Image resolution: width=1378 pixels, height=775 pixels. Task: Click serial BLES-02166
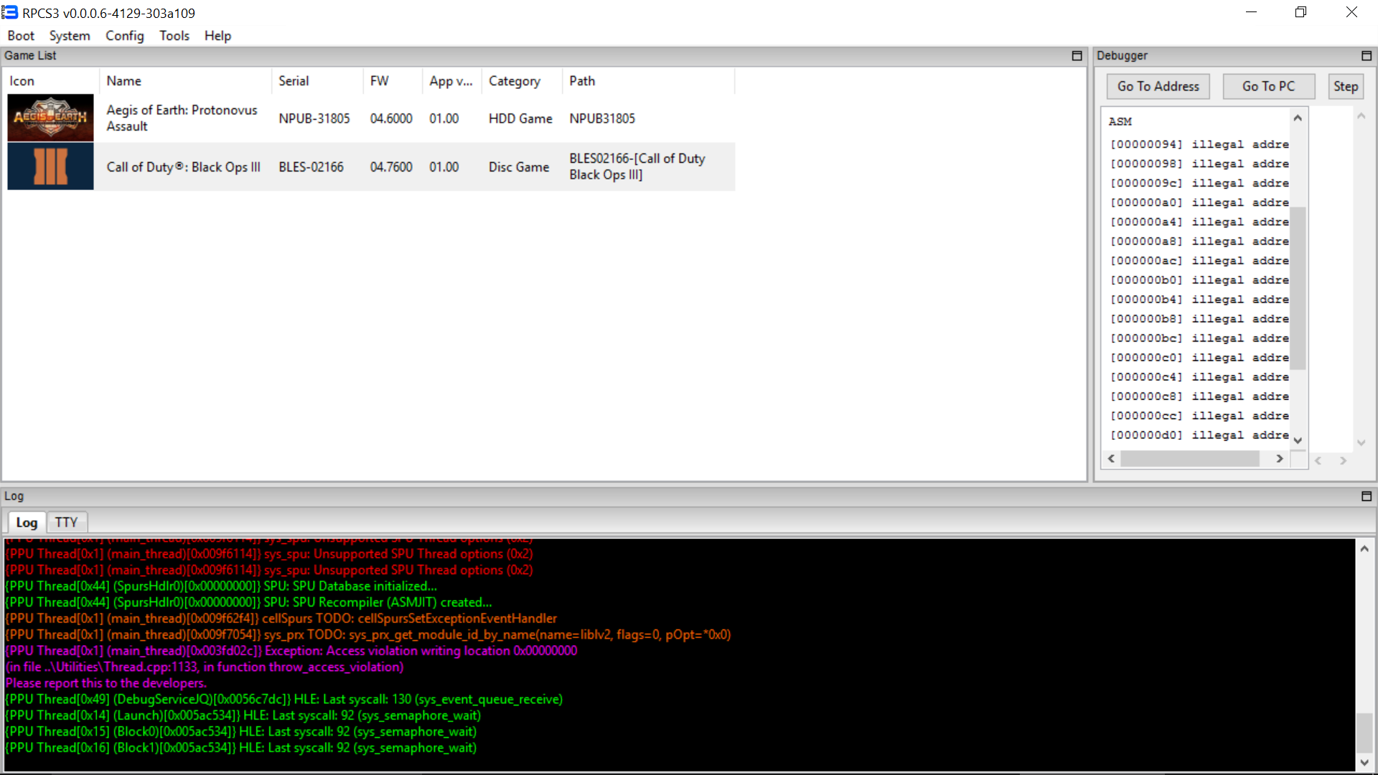311,167
